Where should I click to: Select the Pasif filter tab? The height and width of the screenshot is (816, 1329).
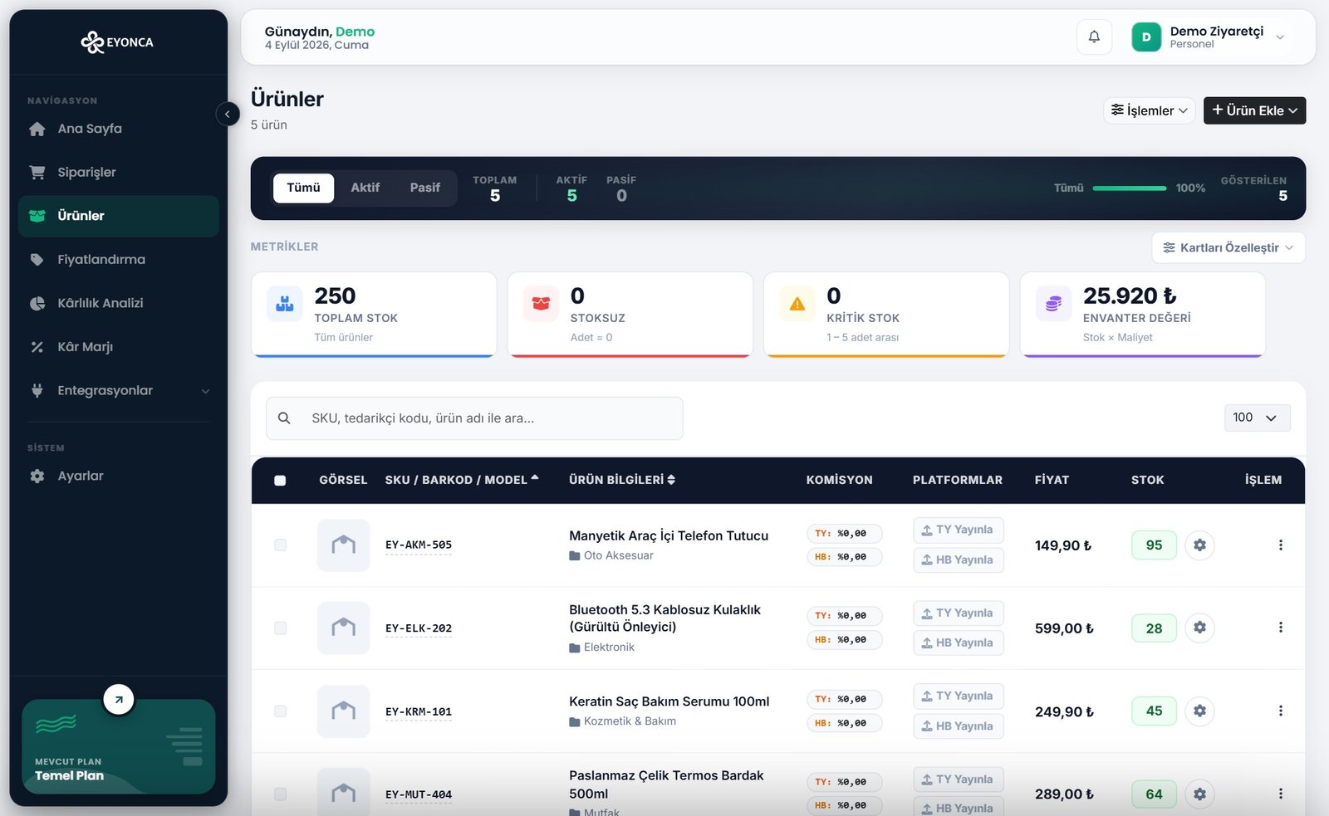coord(424,188)
